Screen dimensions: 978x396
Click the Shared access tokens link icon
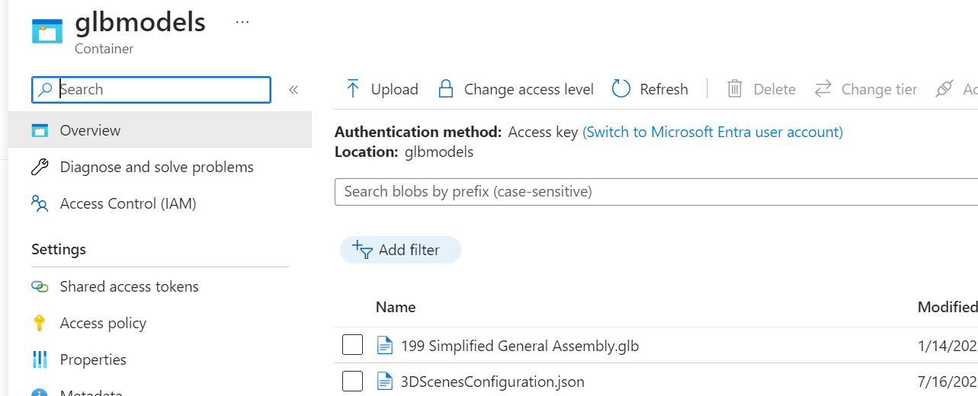40,286
